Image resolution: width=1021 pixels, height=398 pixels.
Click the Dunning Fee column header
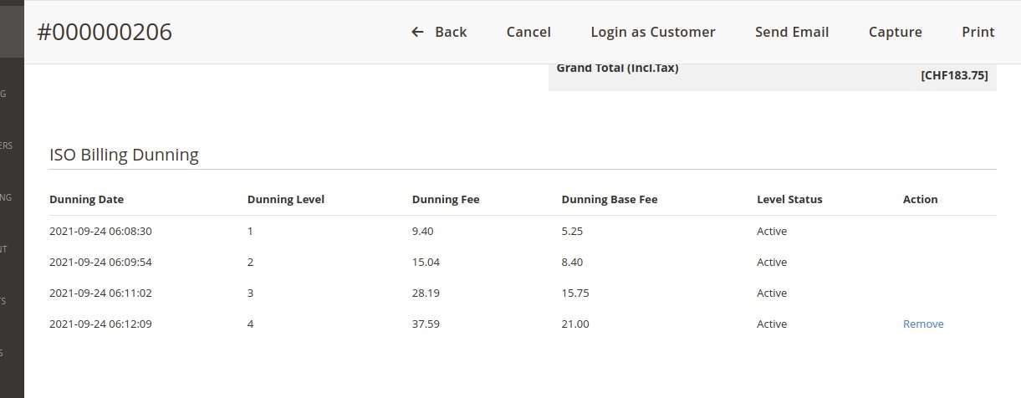[446, 200]
